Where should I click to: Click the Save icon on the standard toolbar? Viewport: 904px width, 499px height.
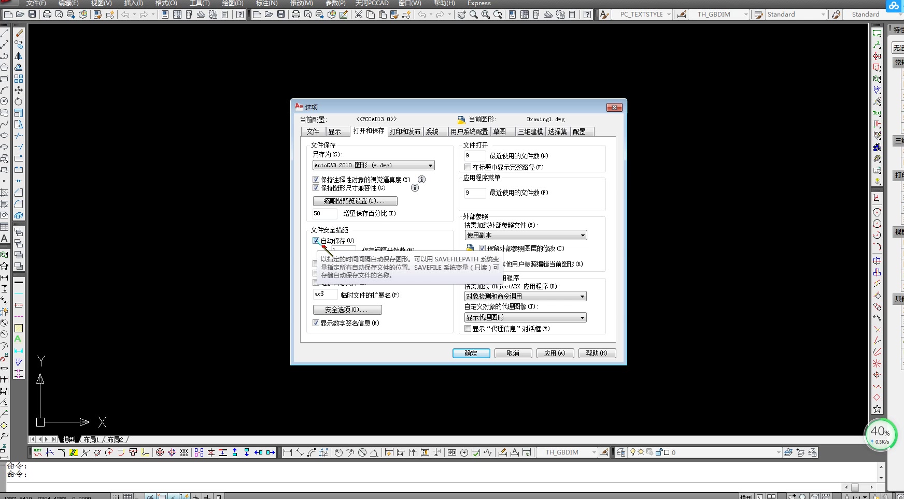(x=32, y=14)
